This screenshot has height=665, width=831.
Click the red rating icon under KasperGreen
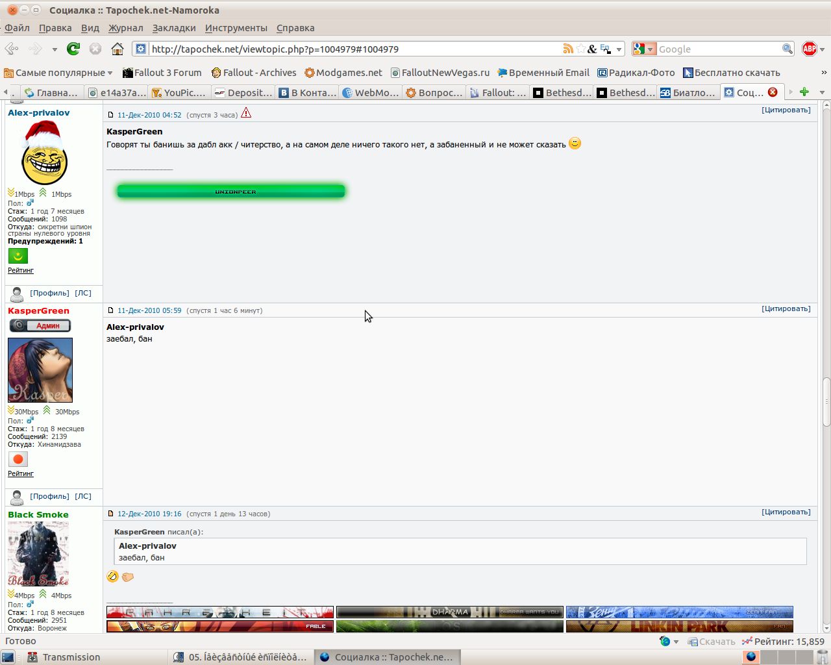pos(18,459)
